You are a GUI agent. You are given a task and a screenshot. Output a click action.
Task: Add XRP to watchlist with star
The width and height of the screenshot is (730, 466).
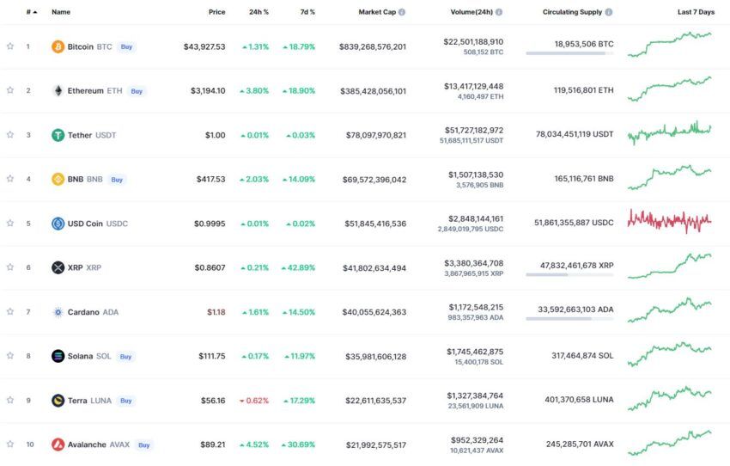click(x=10, y=267)
